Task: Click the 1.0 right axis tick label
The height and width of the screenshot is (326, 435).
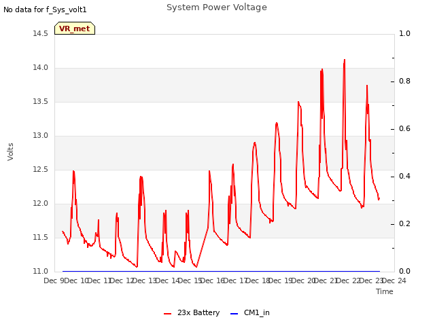Action: tap(404, 33)
